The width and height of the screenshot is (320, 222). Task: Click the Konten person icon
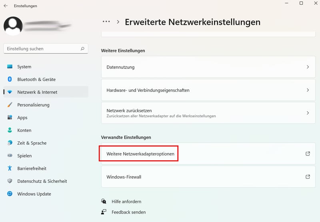[x=10, y=130]
